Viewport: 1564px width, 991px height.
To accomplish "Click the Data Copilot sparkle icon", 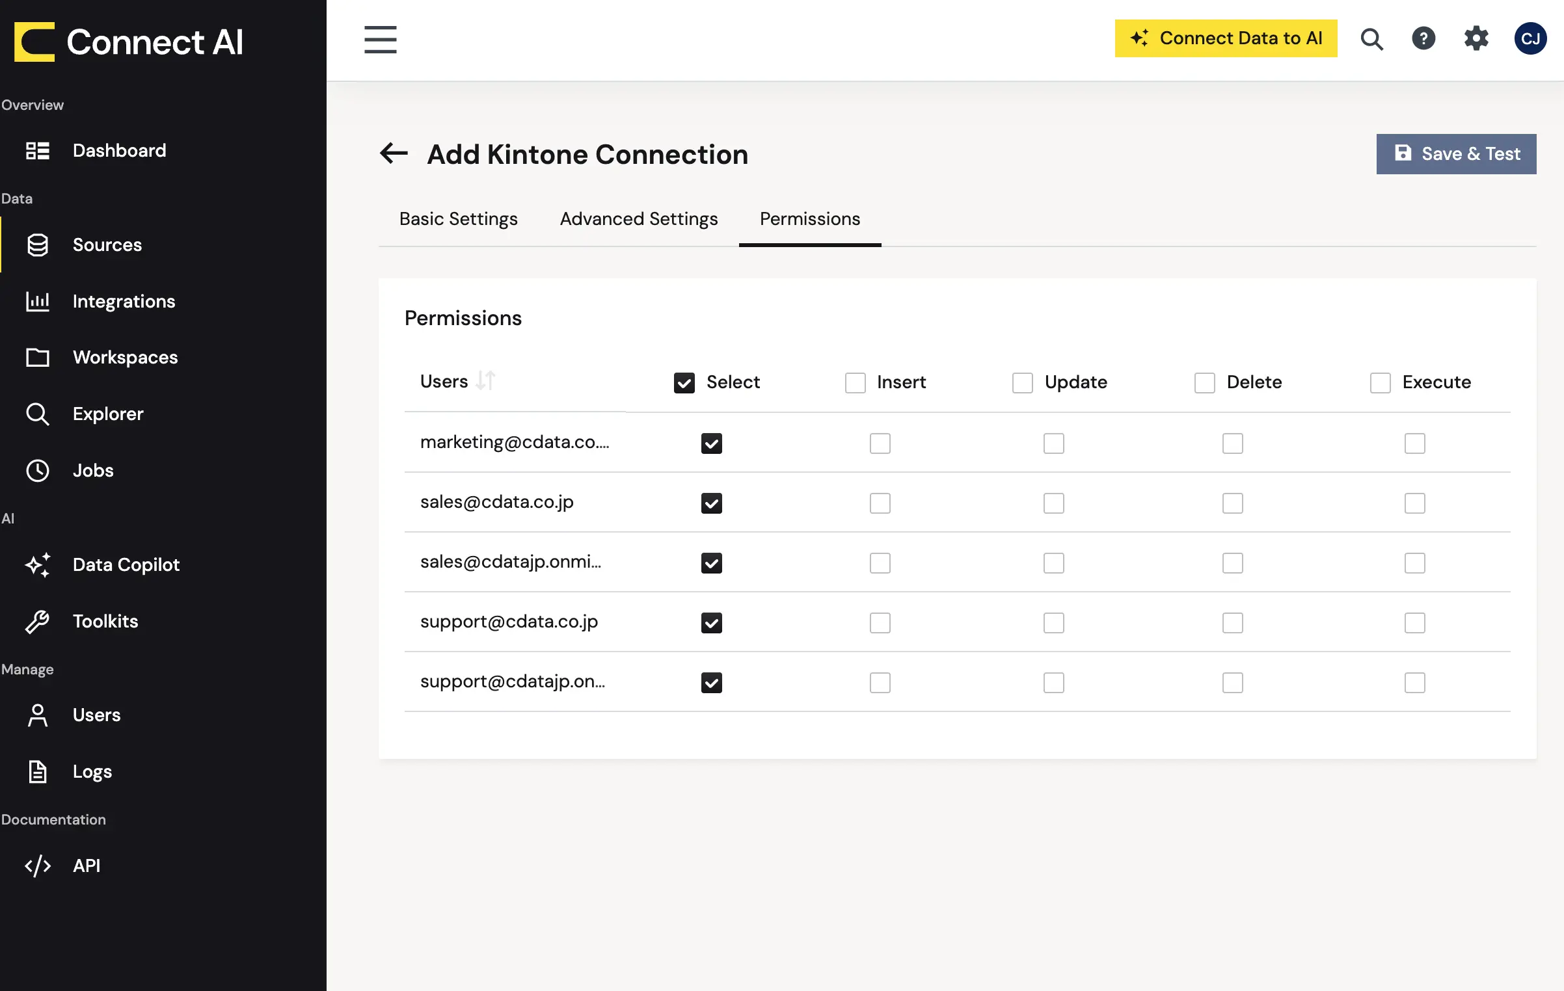I will click(38, 564).
